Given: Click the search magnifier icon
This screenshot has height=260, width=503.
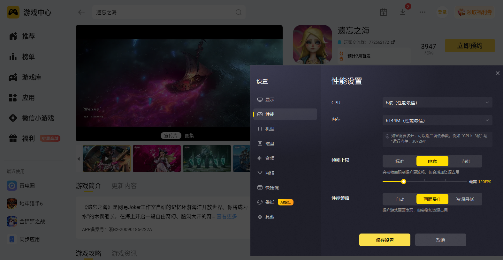Looking at the screenshot, I should coord(239,12).
